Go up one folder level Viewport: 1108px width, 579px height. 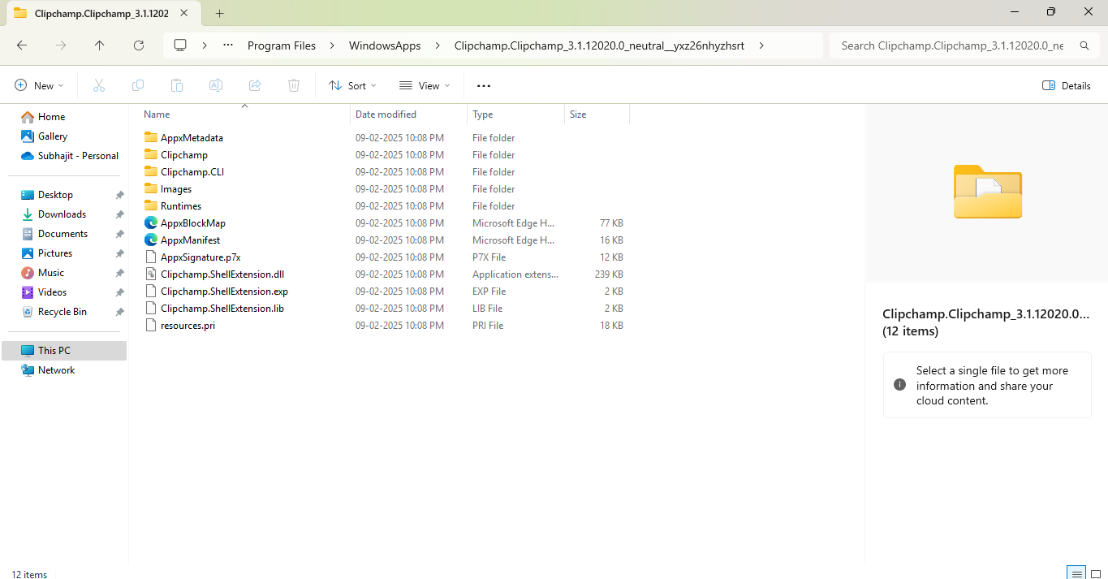click(100, 45)
